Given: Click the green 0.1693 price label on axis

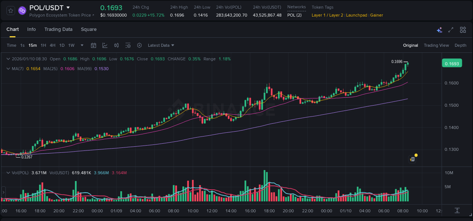Looking at the screenshot, I should tap(452, 63).
